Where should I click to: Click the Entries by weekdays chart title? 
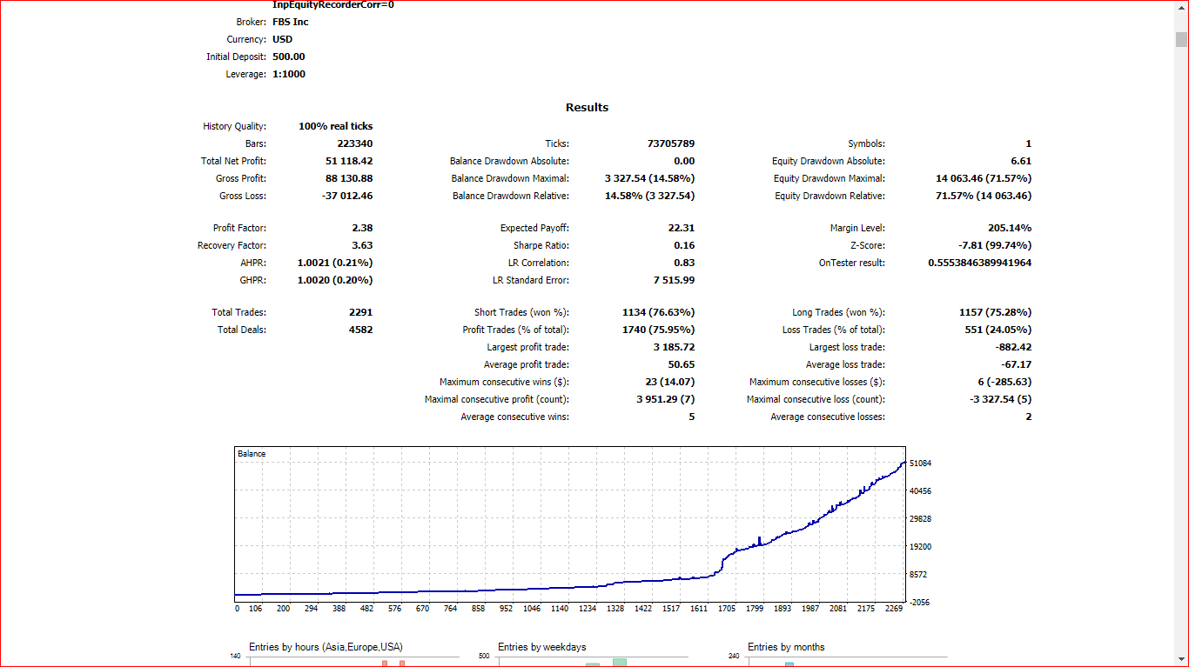[x=541, y=647]
